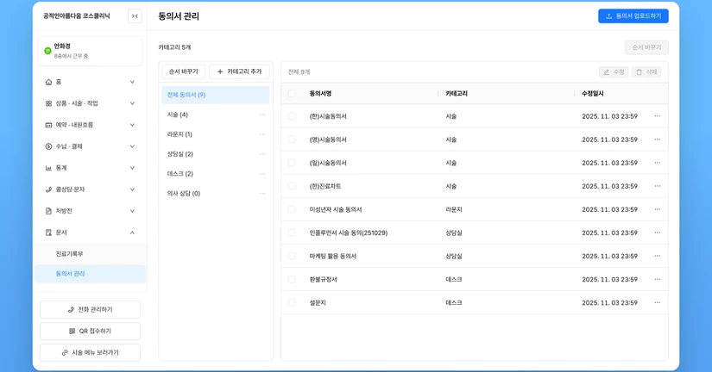Open the 안화경 user profile card
Screen dimensions: 712x372
click(90, 51)
